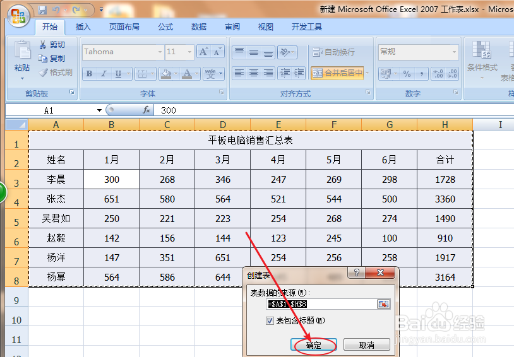Open the 审阅 tab
The width and height of the screenshot is (514, 357).
pos(232,27)
